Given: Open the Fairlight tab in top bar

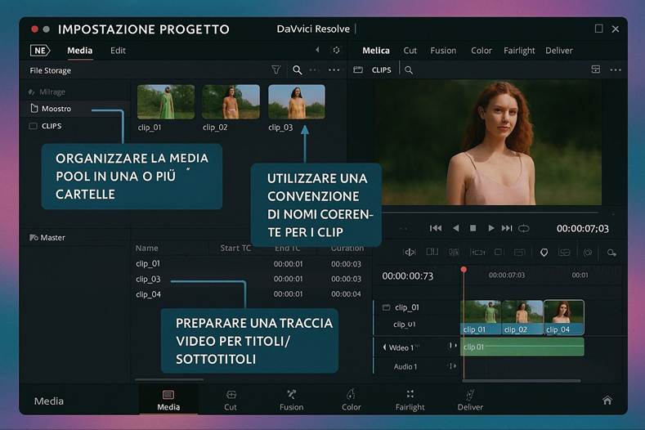Looking at the screenshot, I should (x=519, y=51).
